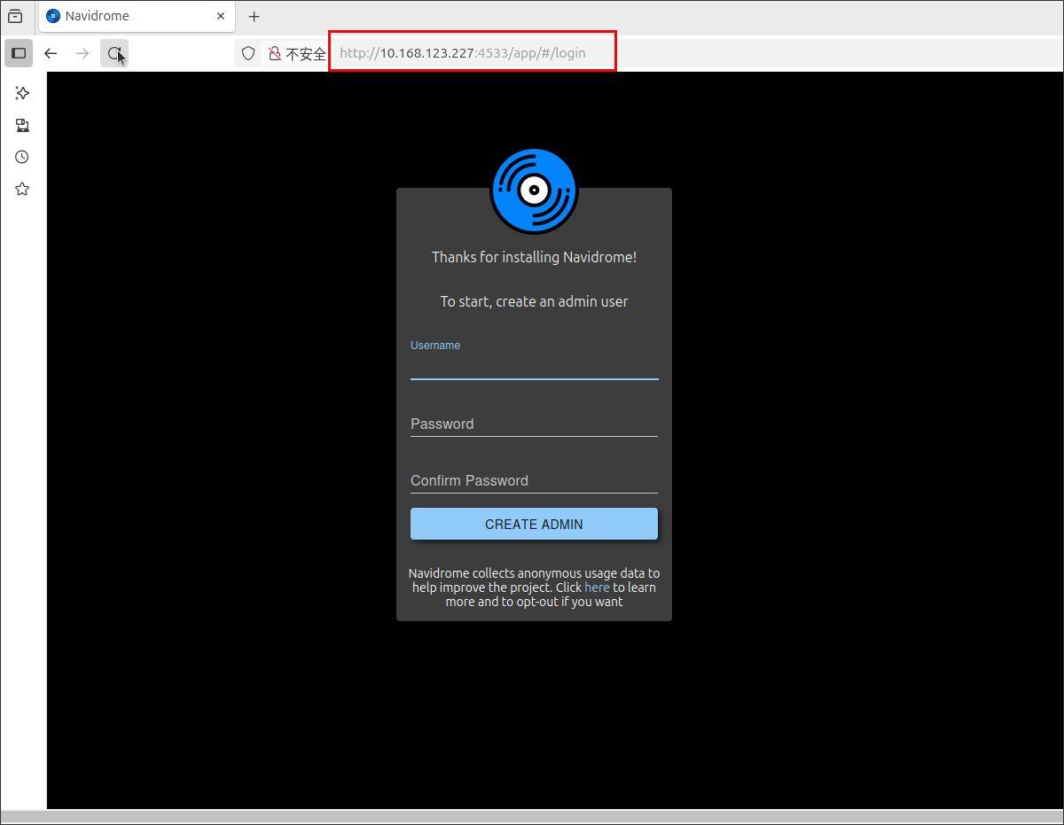The height and width of the screenshot is (825, 1064).
Task: Focus the Confirm Password field
Action: (x=534, y=480)
